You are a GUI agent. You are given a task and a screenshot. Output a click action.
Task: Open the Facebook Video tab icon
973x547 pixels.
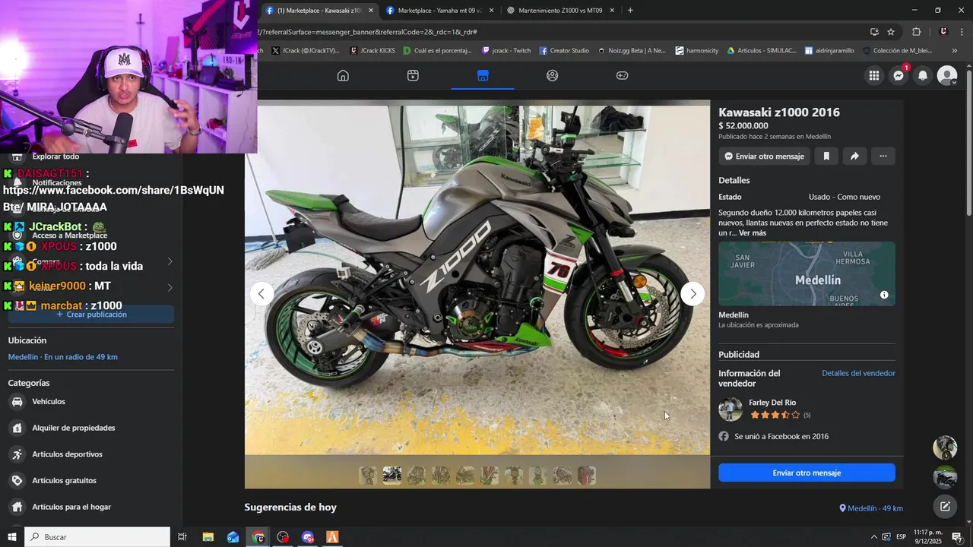pos(413,75)
